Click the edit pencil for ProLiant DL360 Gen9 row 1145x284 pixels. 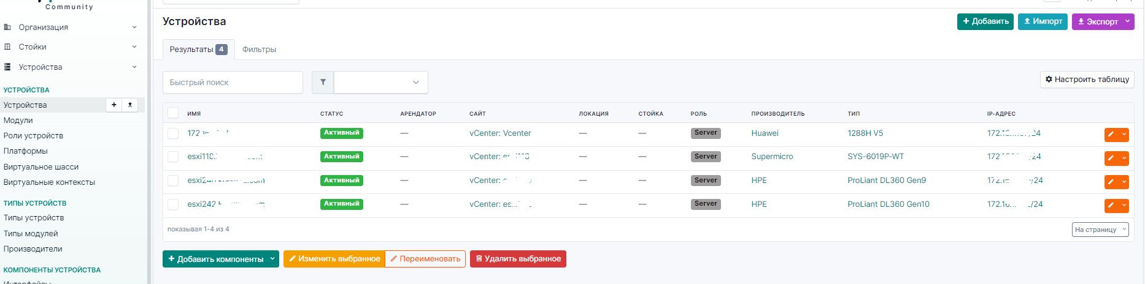(1111, 182)
